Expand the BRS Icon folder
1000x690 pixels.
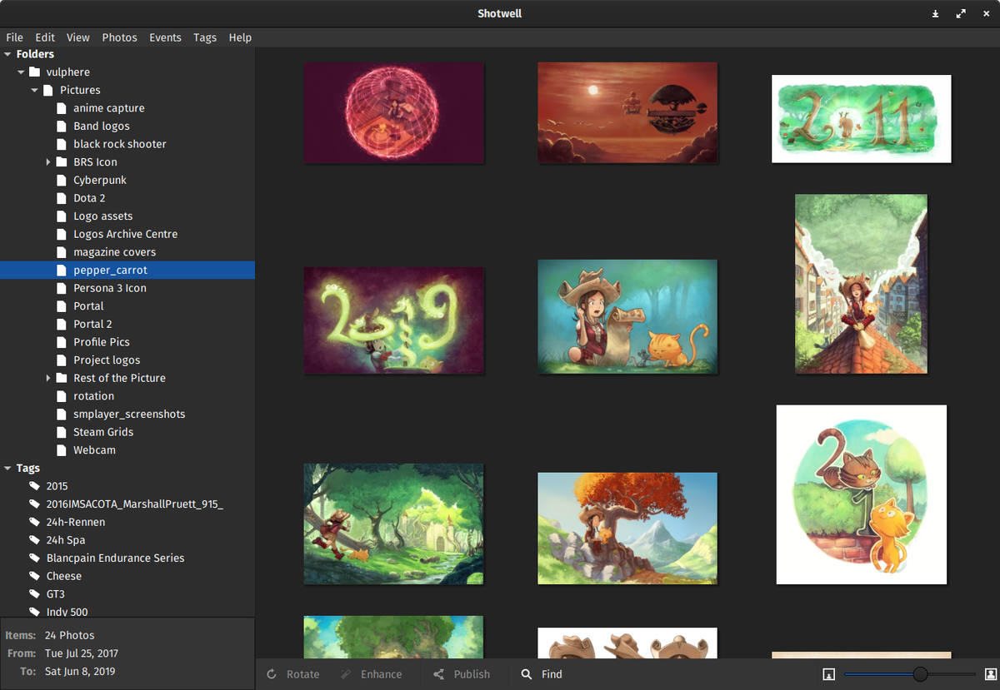[x=48, y=162]
